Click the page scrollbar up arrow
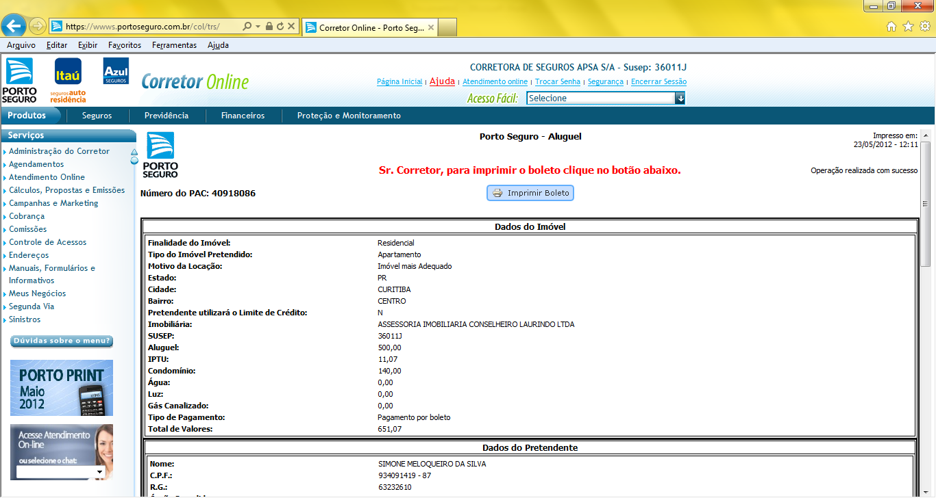936x498 pixels. pyautogui.click(x=925, y=135)
